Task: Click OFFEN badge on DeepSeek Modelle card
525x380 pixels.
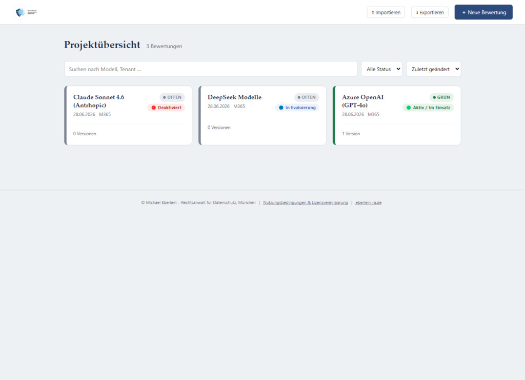Action: pyautogui.click(x=307, y=97)
